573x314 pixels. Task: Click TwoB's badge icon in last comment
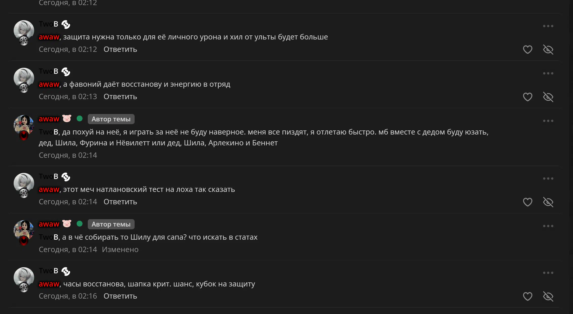[66, 272]
